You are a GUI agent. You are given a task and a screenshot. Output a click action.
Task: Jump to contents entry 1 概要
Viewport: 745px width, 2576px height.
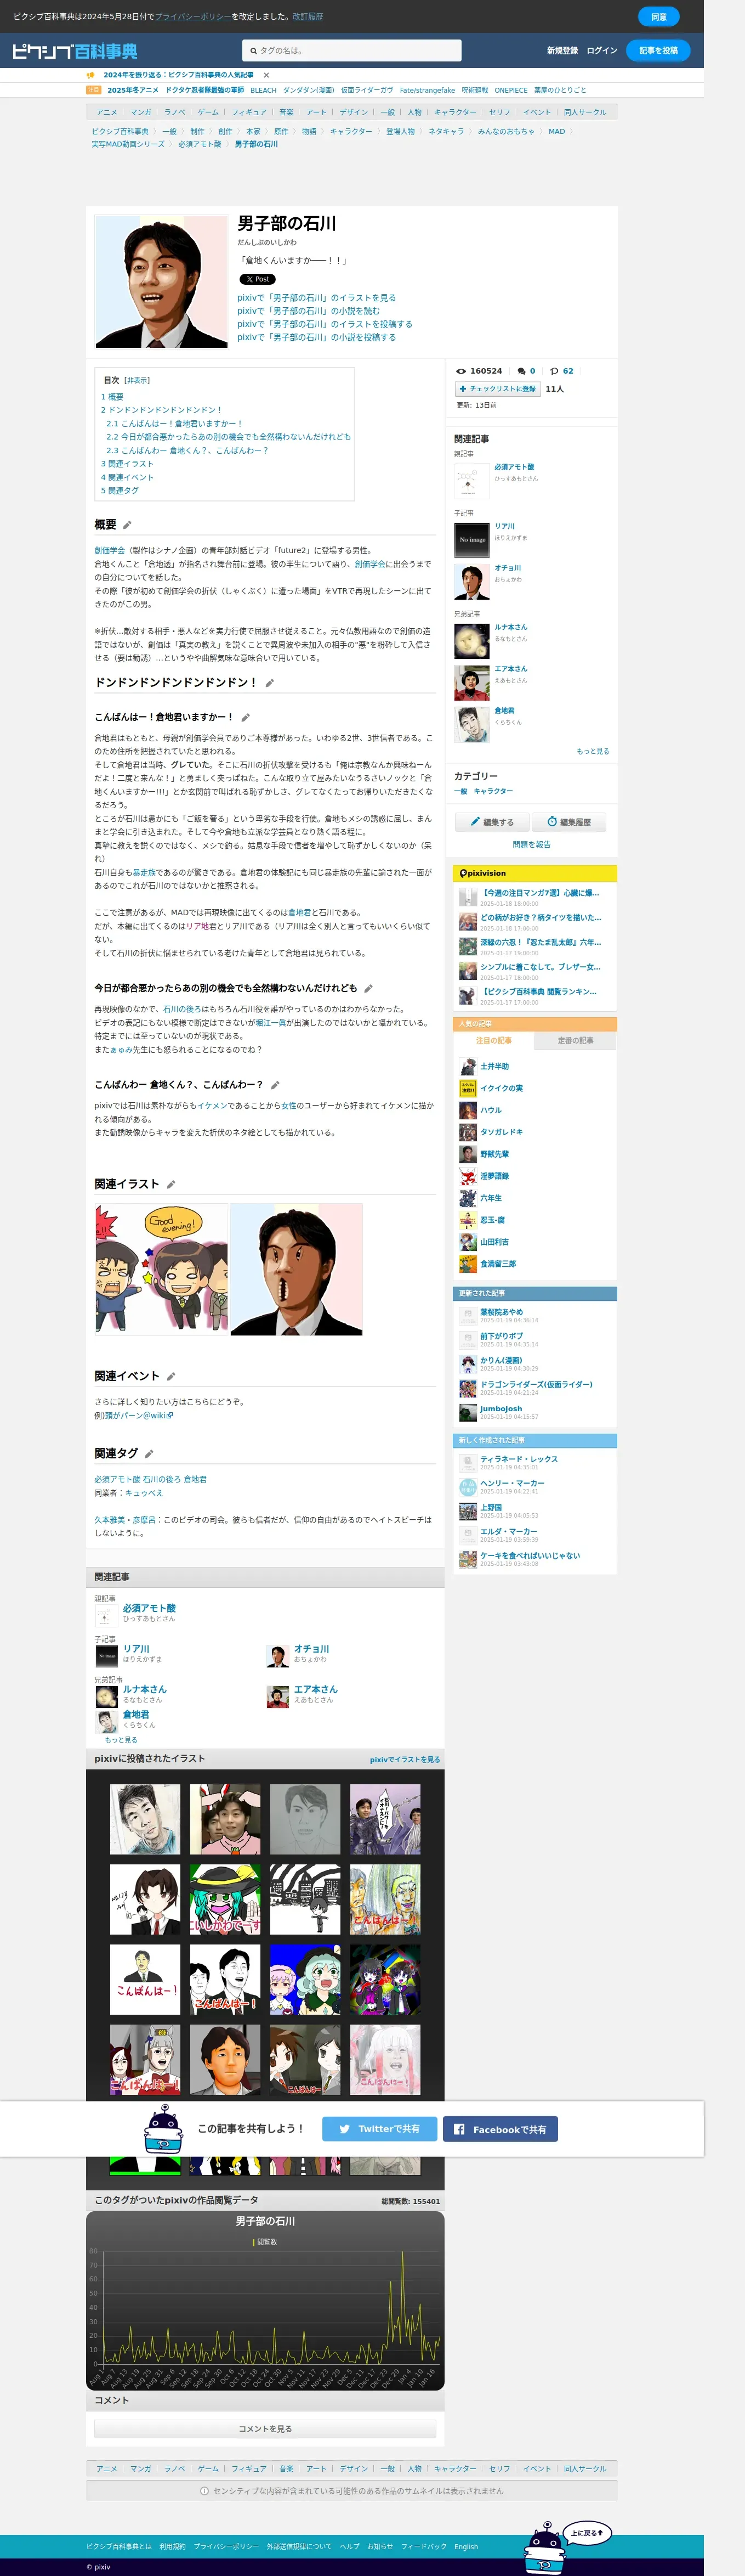pyautogui.click(x=113, y=397)
